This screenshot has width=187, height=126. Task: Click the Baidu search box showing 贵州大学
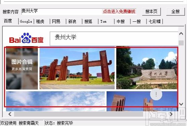pos(114,38)
